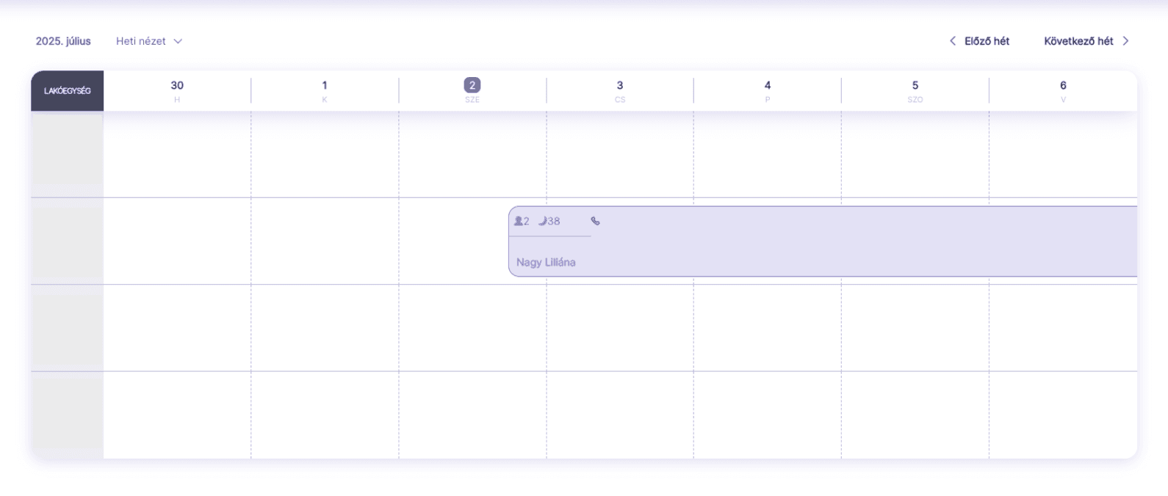Go to Előző hét (previous week)

click(x=979, y=41)
